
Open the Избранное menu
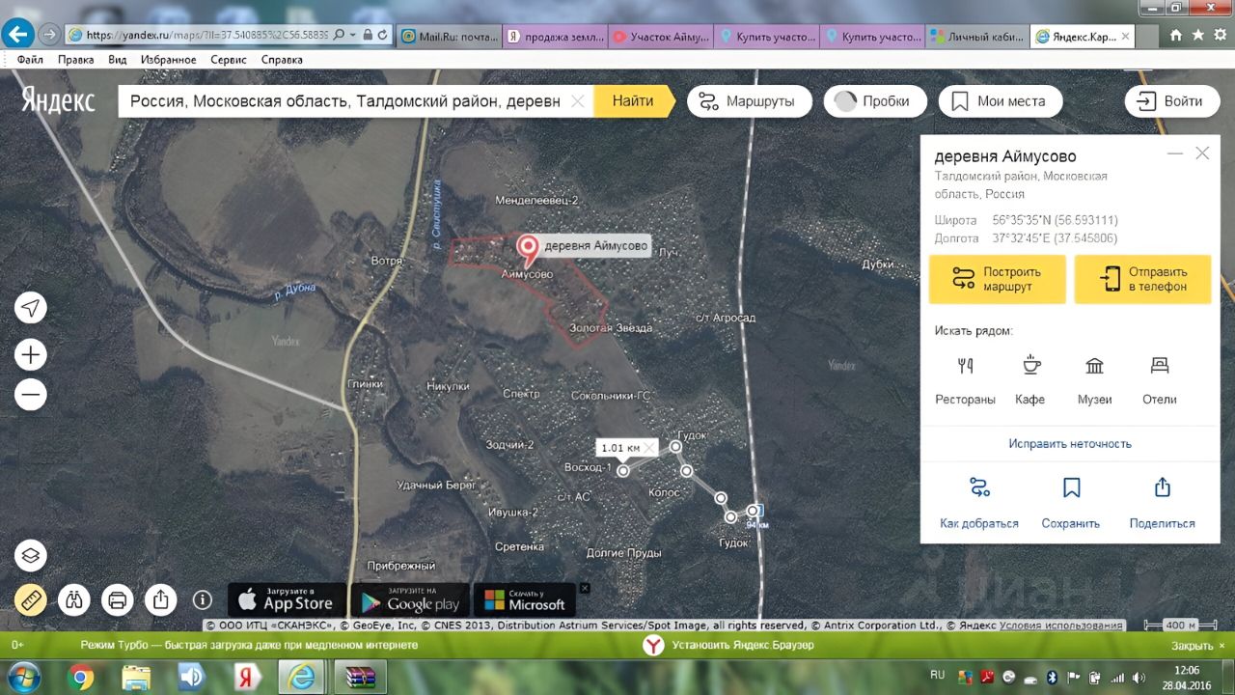pyautogui.click(x=168, y=60)
